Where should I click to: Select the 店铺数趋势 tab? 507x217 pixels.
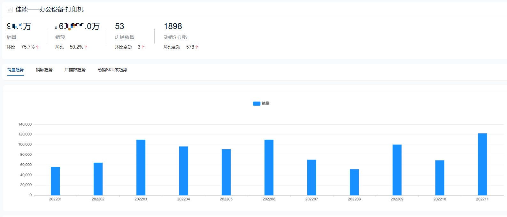75,70
